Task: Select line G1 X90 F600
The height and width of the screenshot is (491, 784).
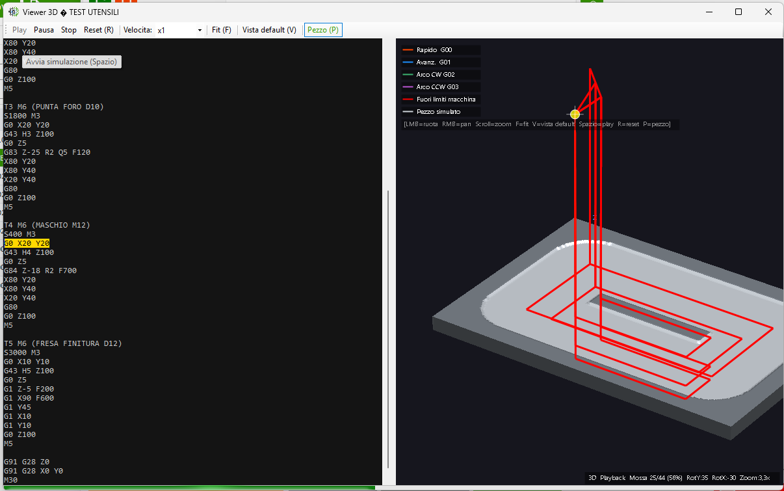Action: coord(29,398)
